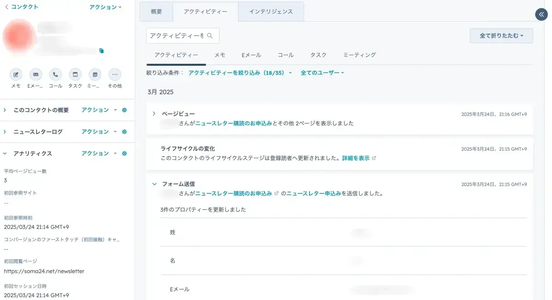552x300 pixels.
Task: Open アクション menu for このコンタクトの概要
Action: click(99, 110)
